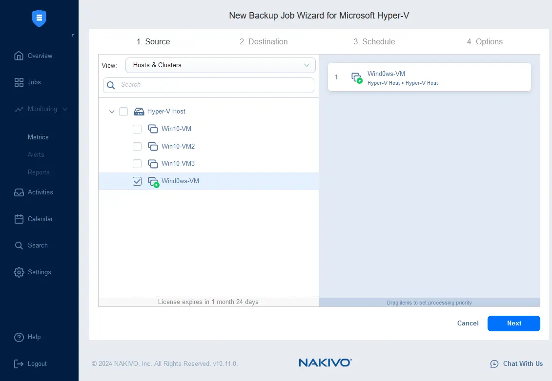The width and height of the screenshot is (552, 381).
Task: Click the Next button
Action: 513,324
